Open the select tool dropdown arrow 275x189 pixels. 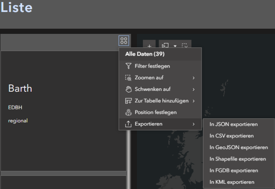click(x=175, y=46)
